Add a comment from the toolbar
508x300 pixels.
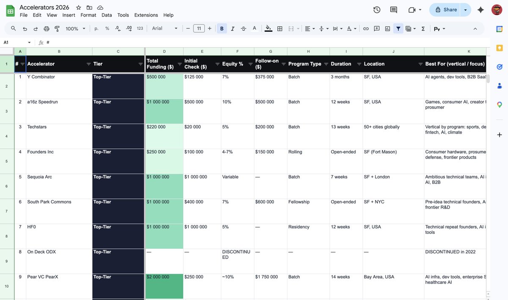pos(377,28)
